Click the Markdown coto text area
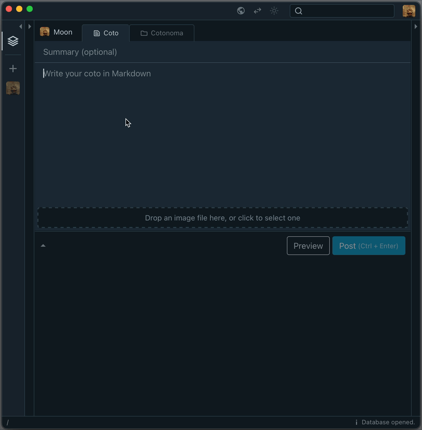The image size is (422, 430). click(222, 132)
